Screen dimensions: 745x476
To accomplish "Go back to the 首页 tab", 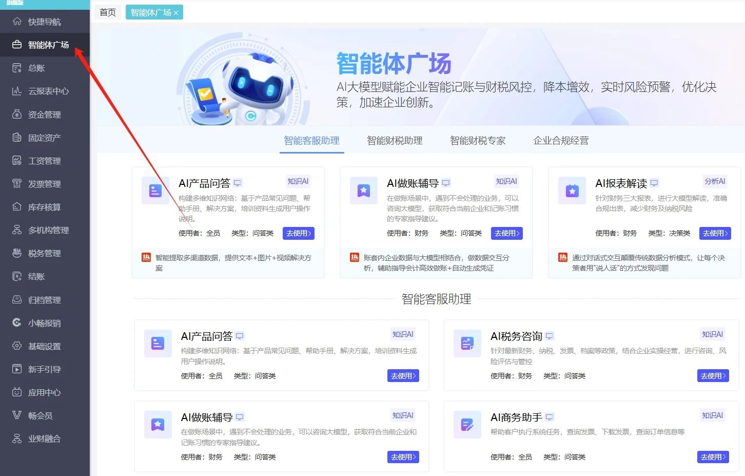I will [x=107, y=12].
